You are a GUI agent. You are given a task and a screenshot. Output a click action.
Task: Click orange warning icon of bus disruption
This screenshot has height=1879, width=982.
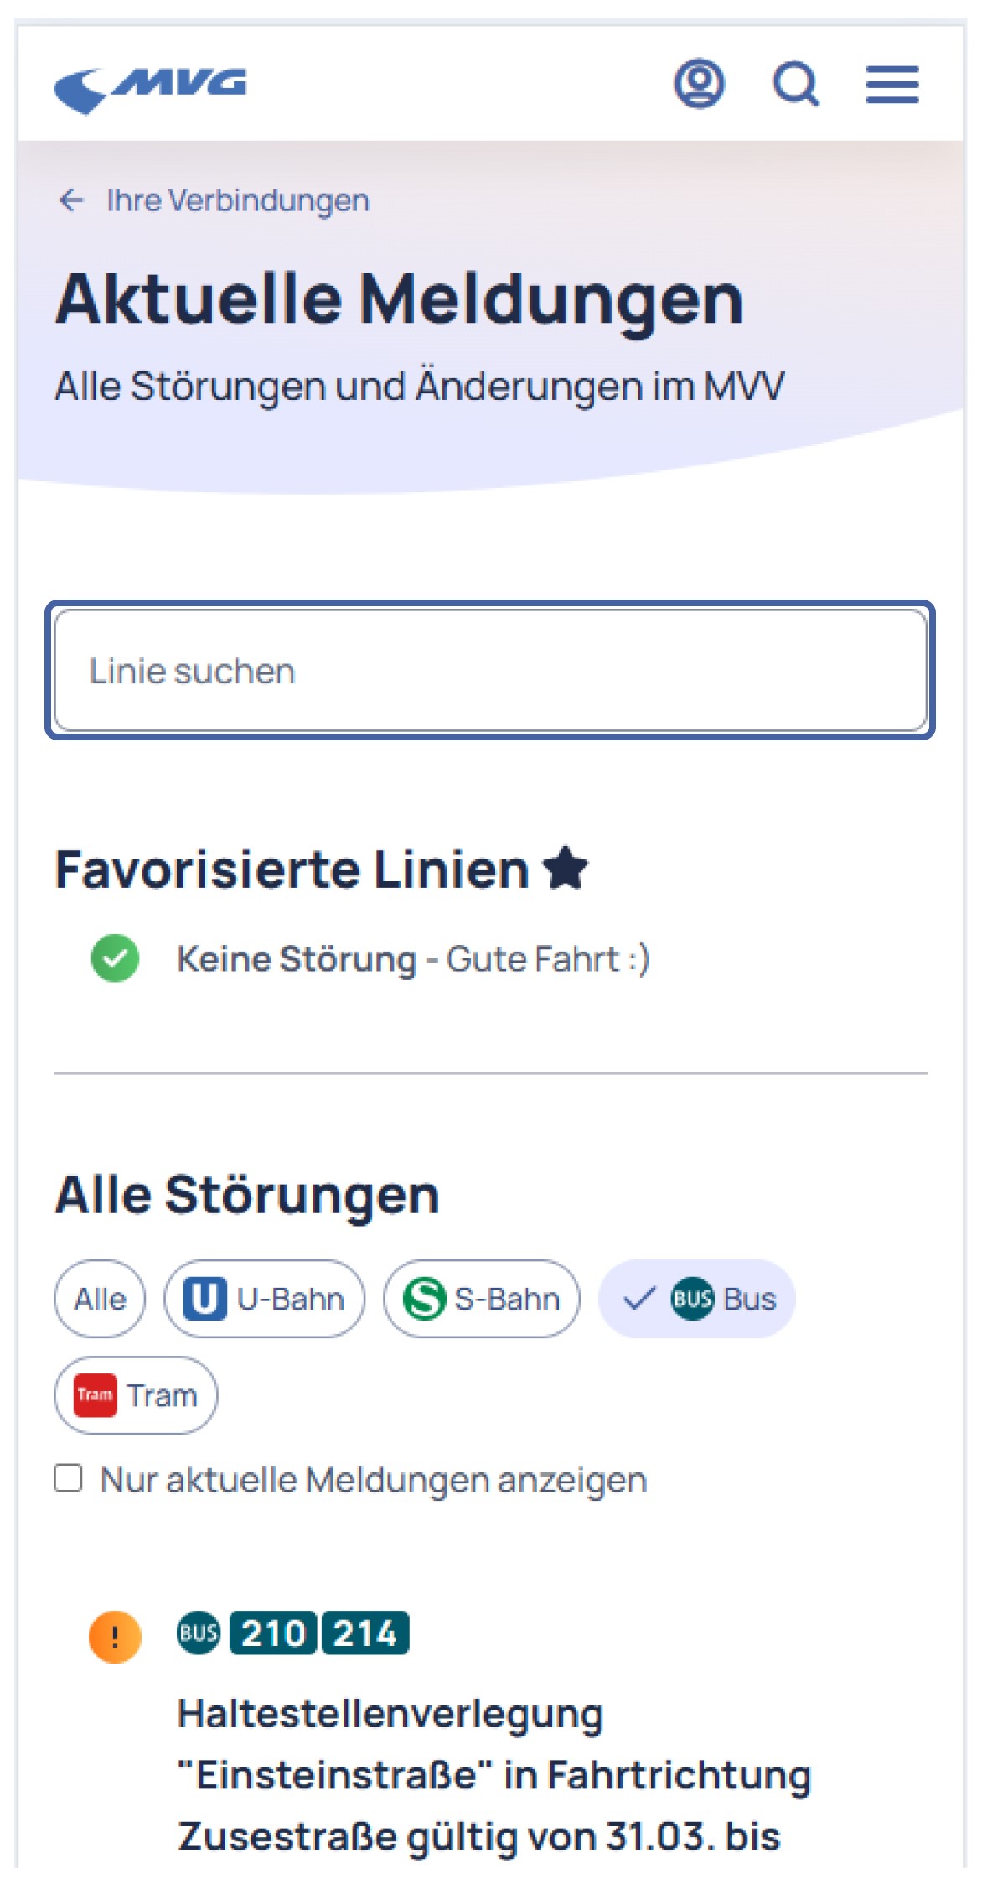click(115, 1636)
